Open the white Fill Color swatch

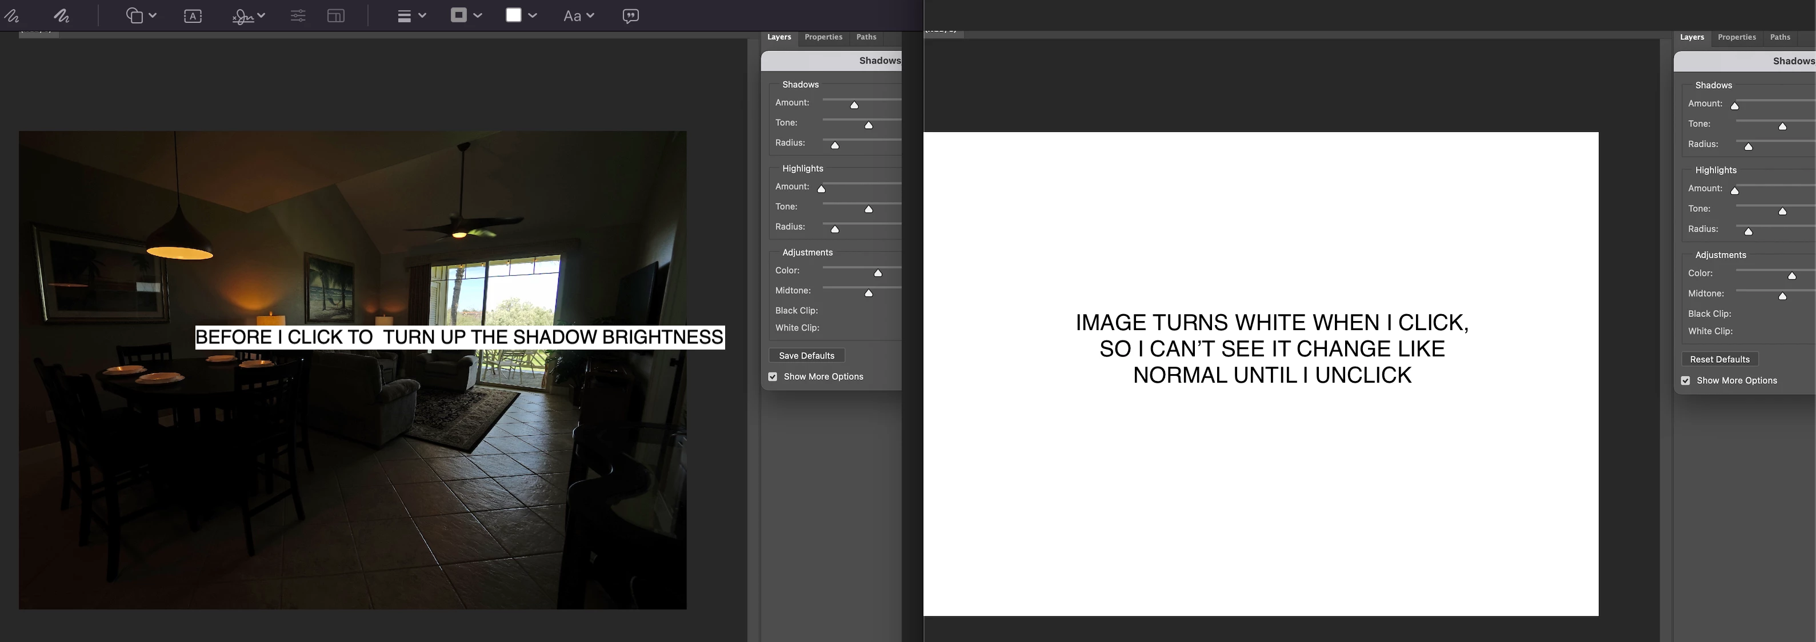[x=520, y=15]
